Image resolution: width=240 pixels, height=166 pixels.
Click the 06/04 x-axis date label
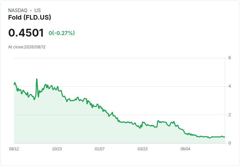pos(185,149)
